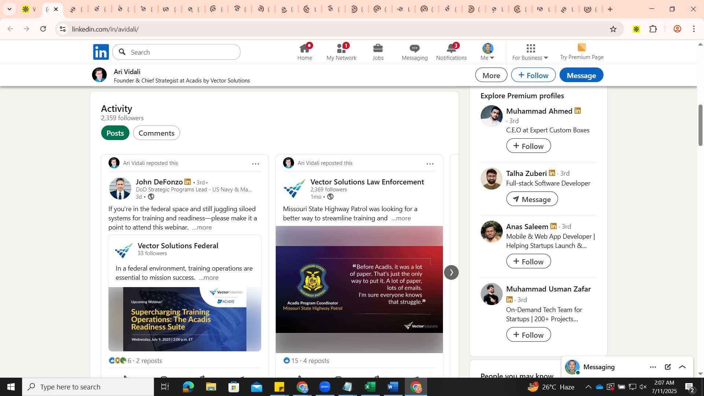The width and height of the screenshot is (704, 396).
Task: Open options menu on John DeFonzo repost
Action: click(256, 164)
